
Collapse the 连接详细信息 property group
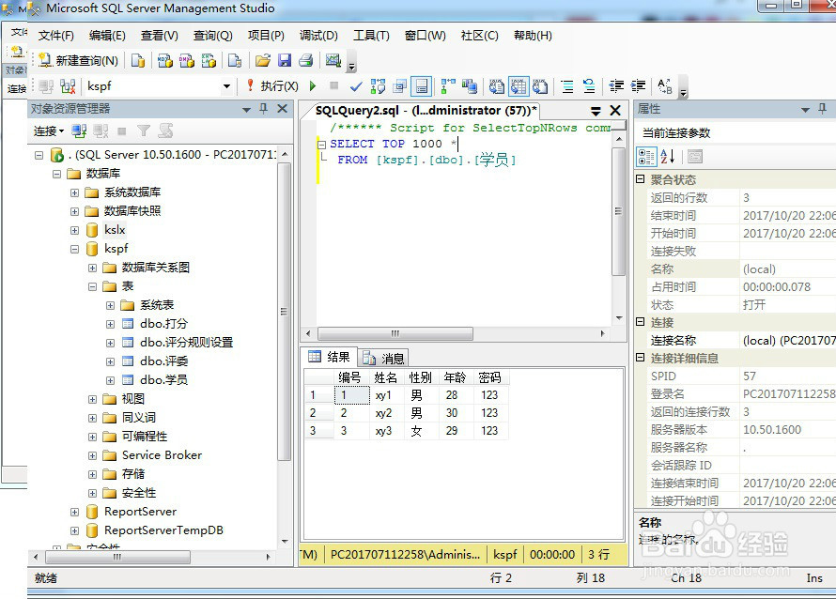(641, 358)
